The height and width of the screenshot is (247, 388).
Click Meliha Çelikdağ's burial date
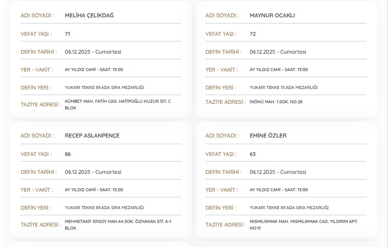[x=93, y=52]
